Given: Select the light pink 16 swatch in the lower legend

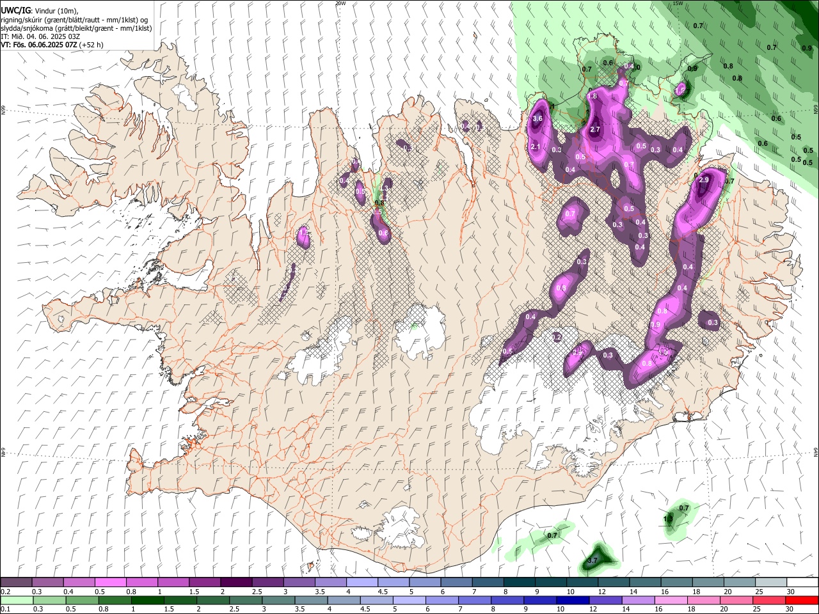Looking at the screenshot, I should tap(670, 600).
